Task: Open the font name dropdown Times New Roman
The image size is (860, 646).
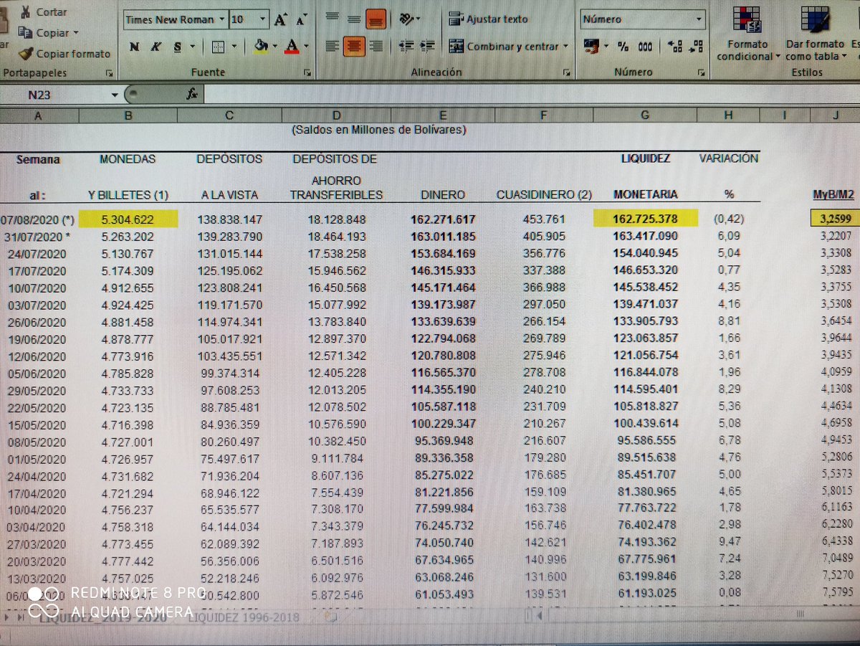Action: tap(222, 20)
